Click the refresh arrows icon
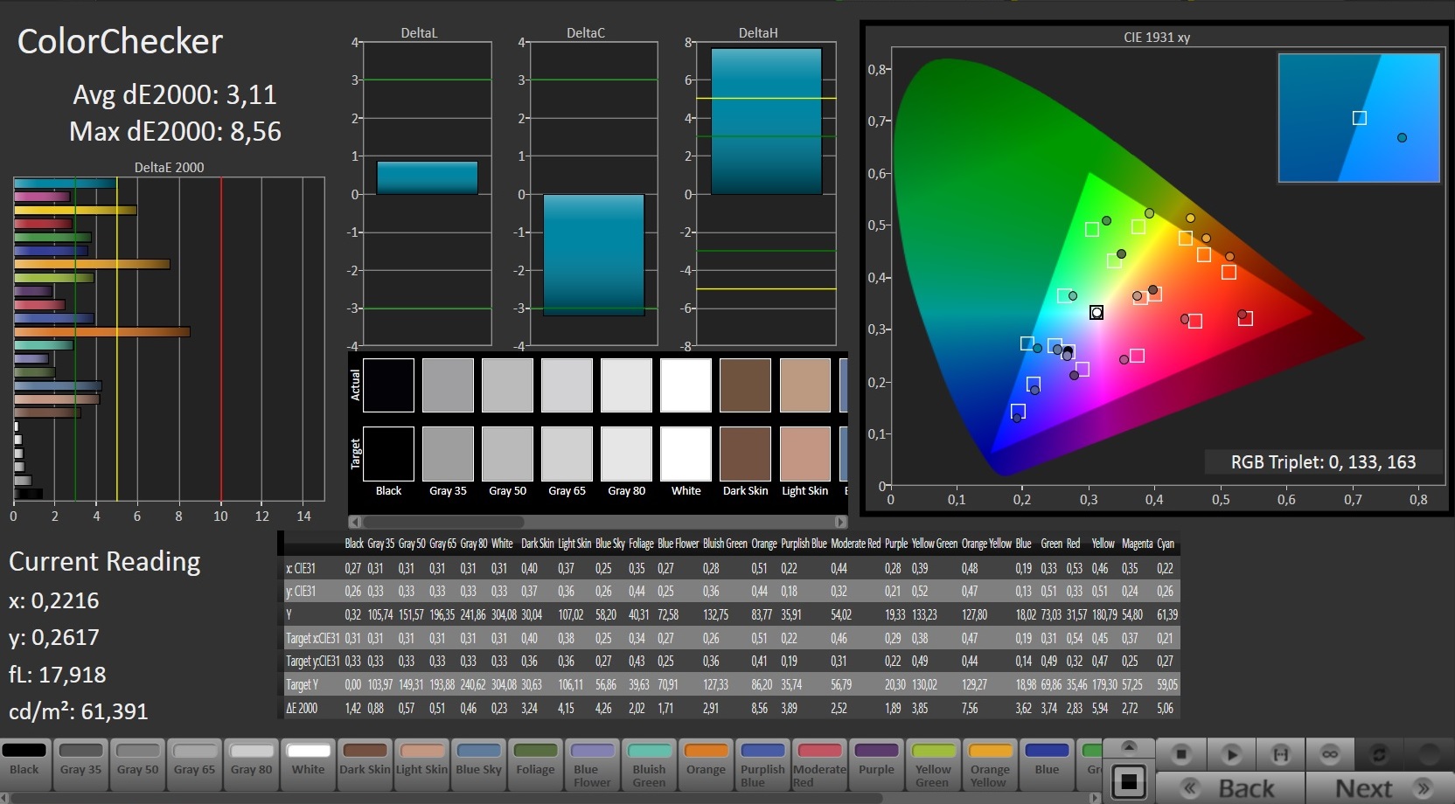Image resolution: width=1455 pixels, height=804 pixels. 1379,754
